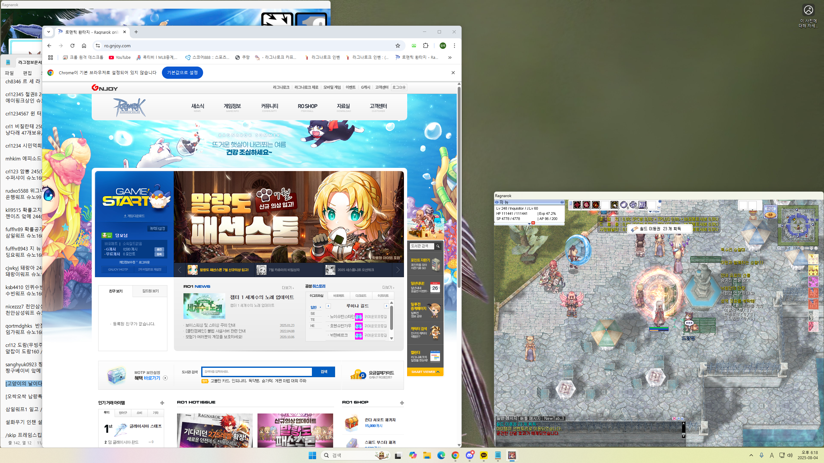
Task: Click the address bar showing ro.gnjoy.com
Action: point(248,46)
